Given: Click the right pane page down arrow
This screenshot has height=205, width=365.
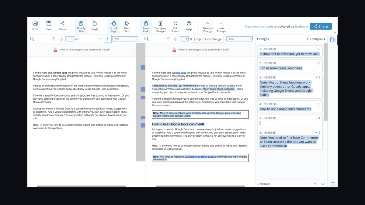Looking at the screenshot, I should [176, 39].
